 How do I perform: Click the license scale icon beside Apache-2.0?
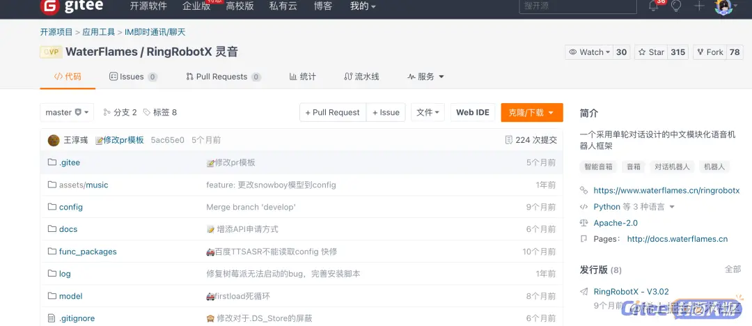click(x=583, y=223)
